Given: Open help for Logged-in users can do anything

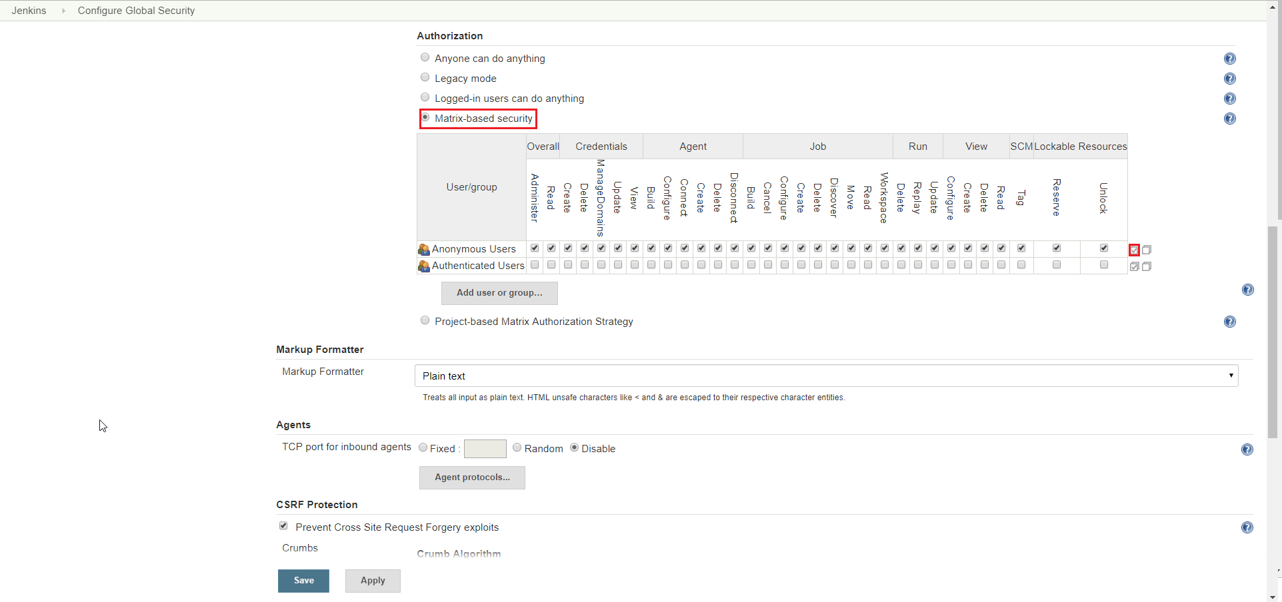Looking at the screenshot, I should click(x=1230, y=99).
